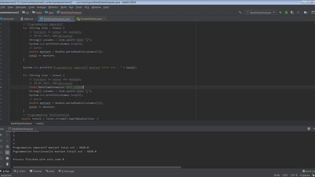Open the TODO tool window
The image size is (315, 177).
coord(20,171)
